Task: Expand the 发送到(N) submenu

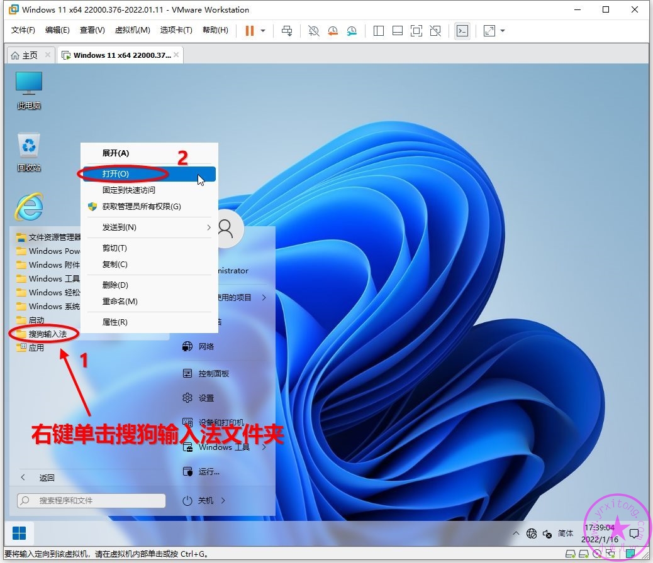Action: [149, 227]
